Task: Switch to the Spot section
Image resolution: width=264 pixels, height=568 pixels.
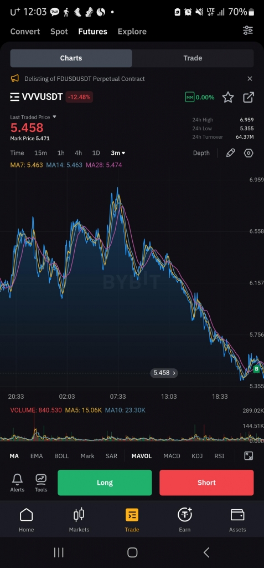Action: [59, 32]
